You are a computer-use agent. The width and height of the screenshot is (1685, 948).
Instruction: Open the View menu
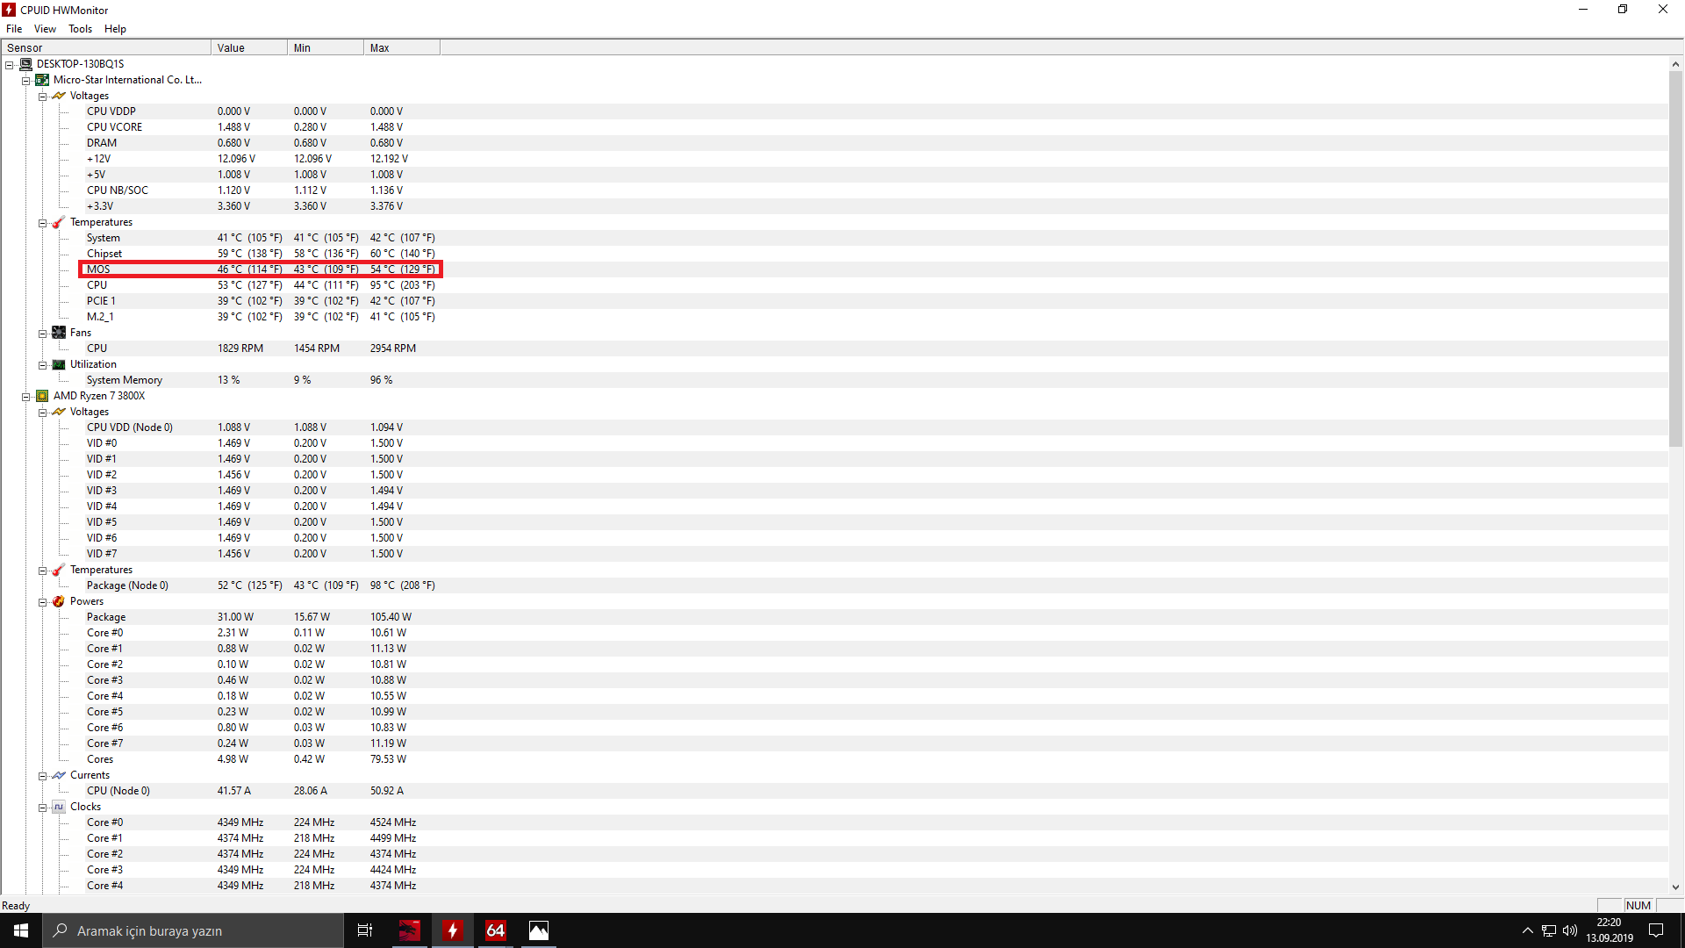tap(45, 28)
